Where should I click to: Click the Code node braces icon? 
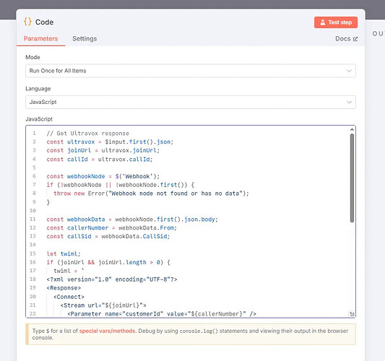pos(27,22)
